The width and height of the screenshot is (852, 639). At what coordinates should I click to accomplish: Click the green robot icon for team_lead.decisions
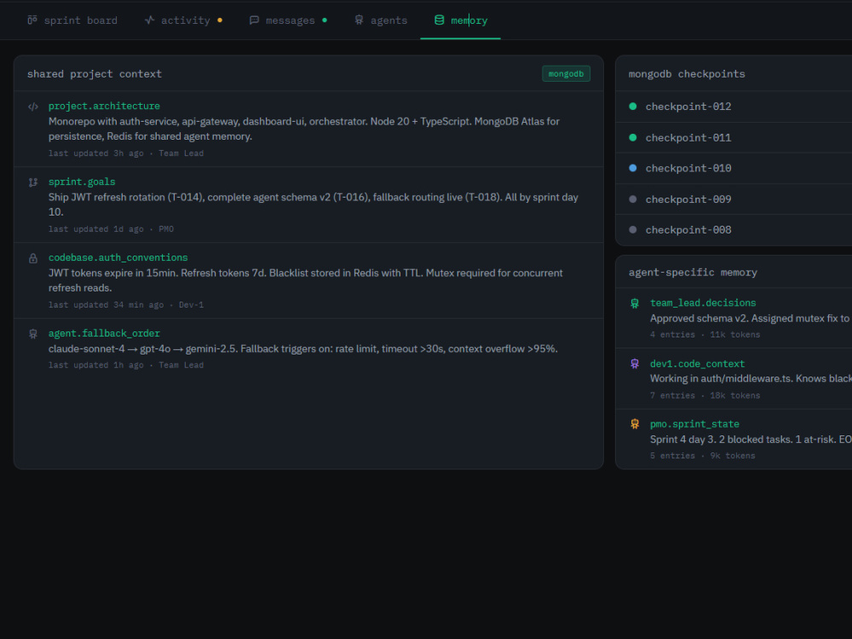click(x=635, y=303)
